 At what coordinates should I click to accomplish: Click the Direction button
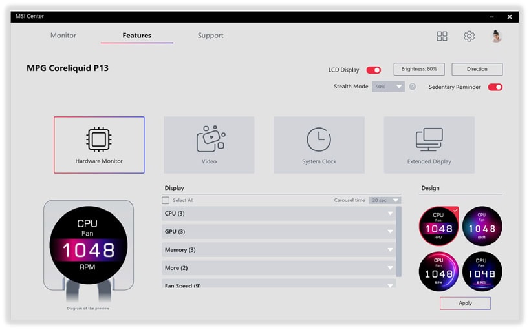tap(477, 69)
